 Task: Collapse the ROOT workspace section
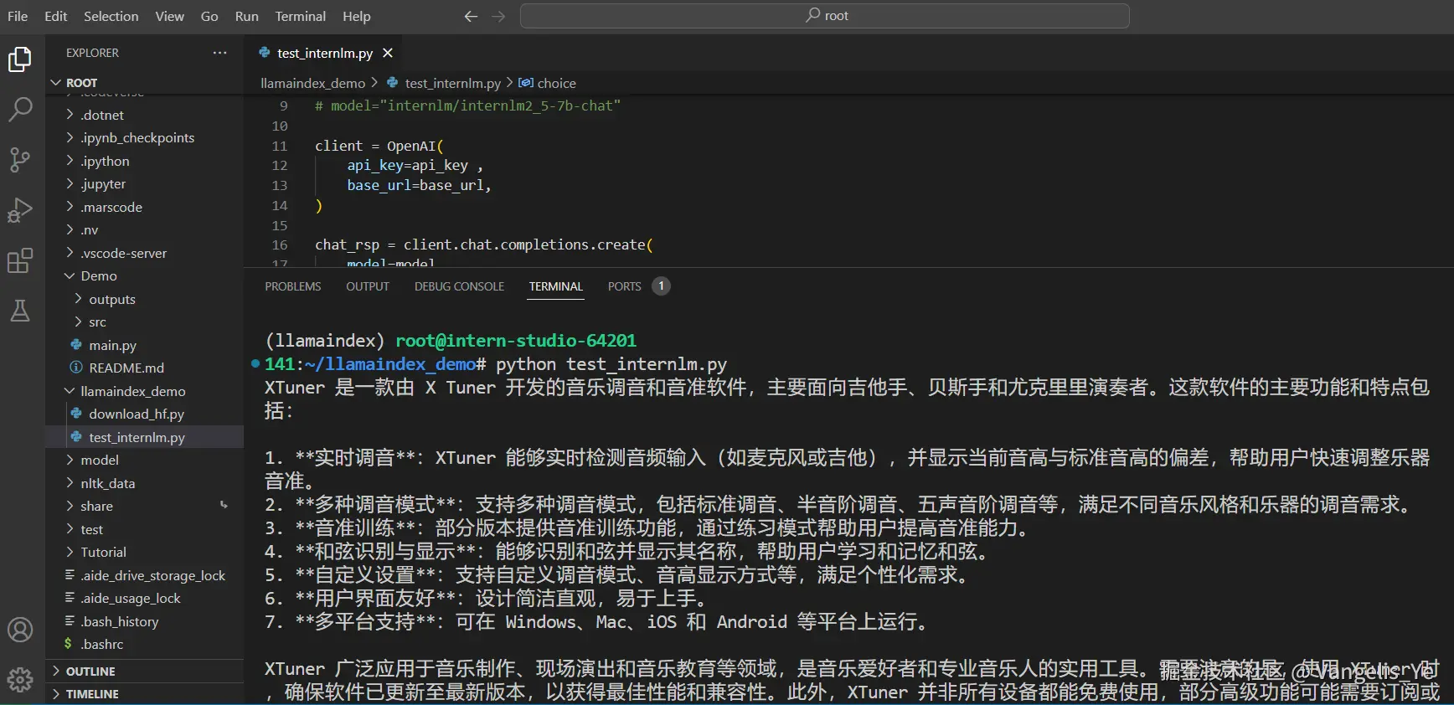click(x=56, y=82)
